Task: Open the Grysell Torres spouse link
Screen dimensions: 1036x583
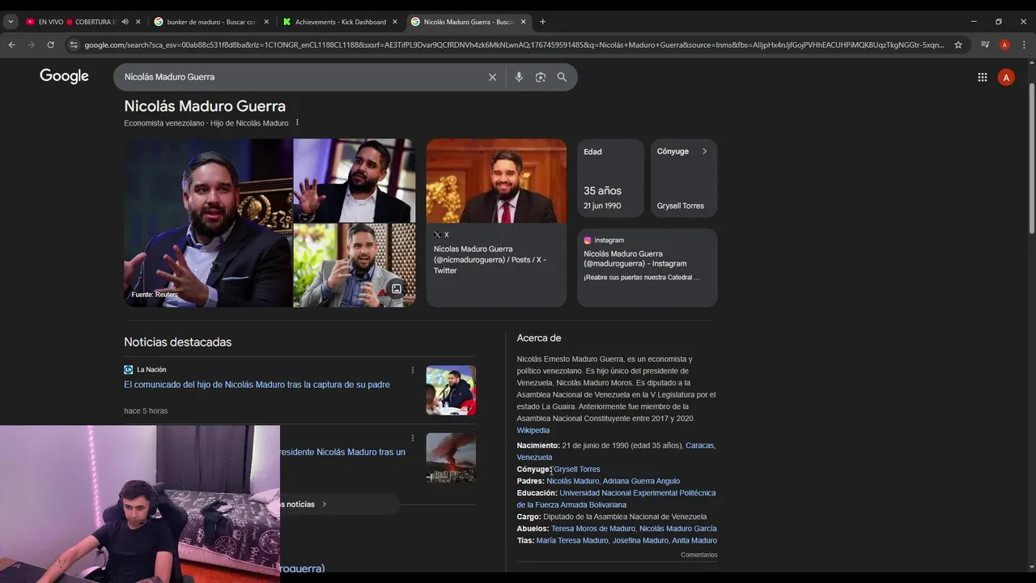Action: click(x=577, y=470)
